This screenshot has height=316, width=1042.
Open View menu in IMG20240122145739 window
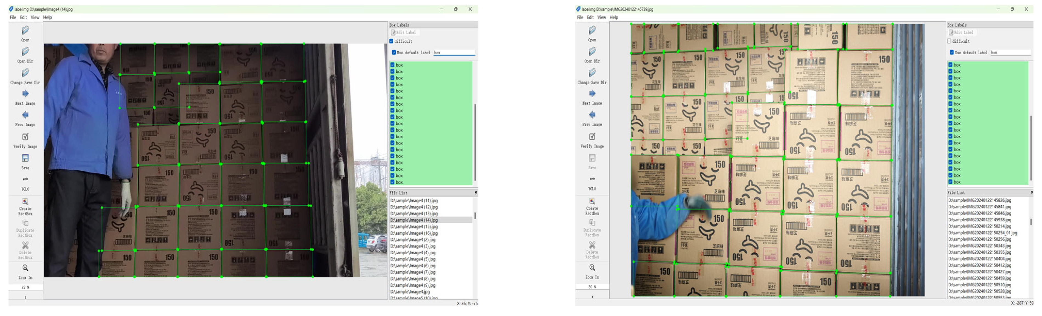point(602,17)
